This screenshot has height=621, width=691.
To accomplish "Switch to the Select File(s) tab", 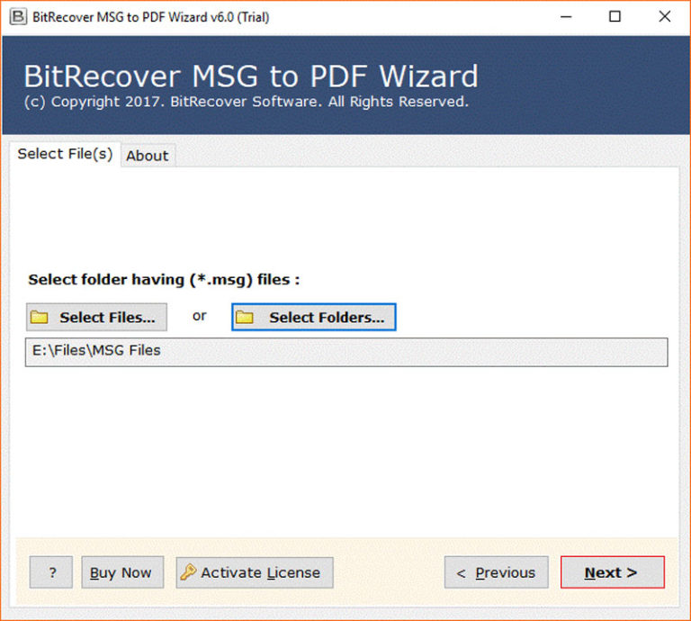I will (65, 154).
